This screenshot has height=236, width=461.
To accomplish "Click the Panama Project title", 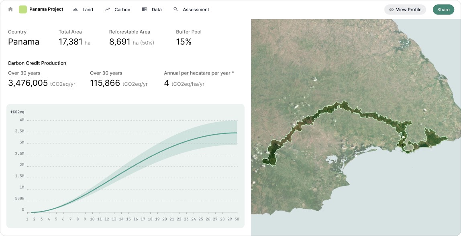I will pyautogui.click(x=46, y=9).
